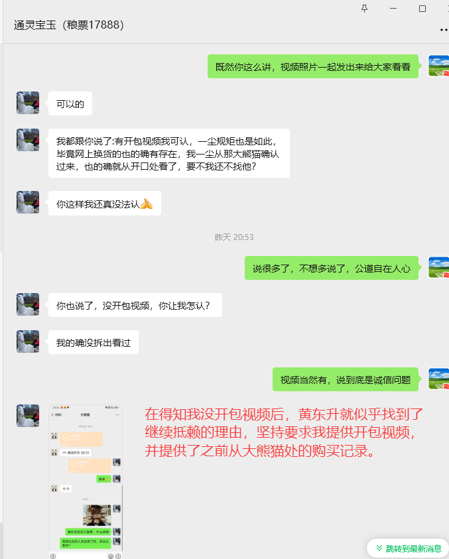Click the timestamp 昨天 20:53
Viewport: 449px width, 559px height.
click(234, 237)
